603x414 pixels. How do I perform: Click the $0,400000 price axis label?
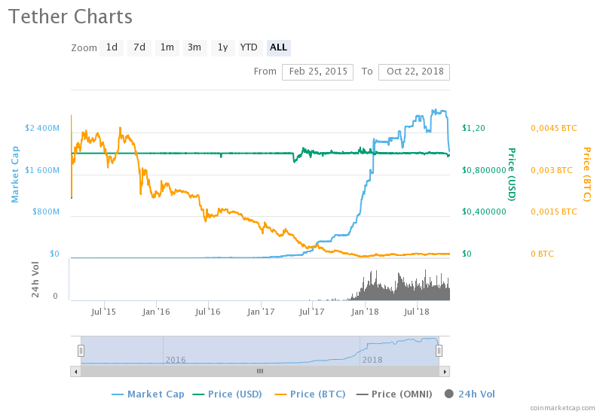point(484,212)
